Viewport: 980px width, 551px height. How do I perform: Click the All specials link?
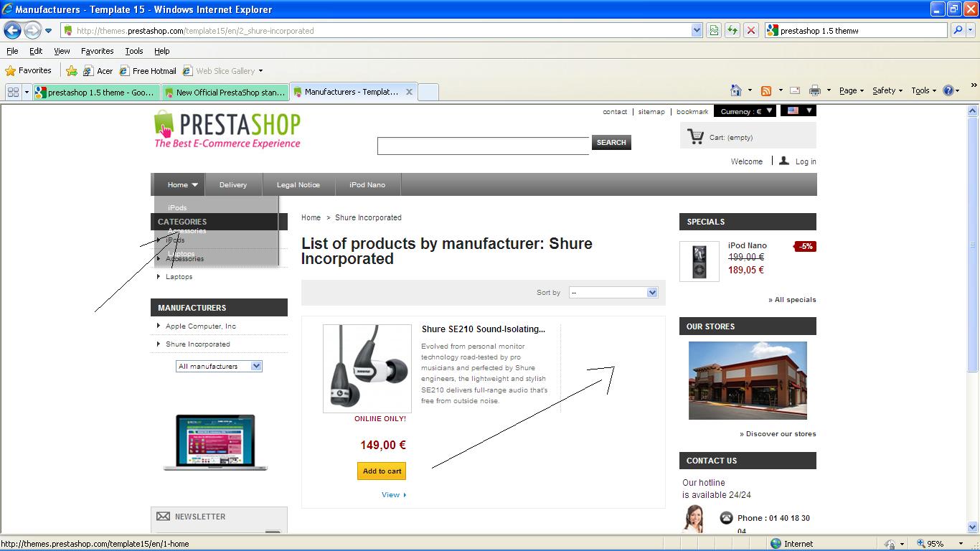point(792,299)
